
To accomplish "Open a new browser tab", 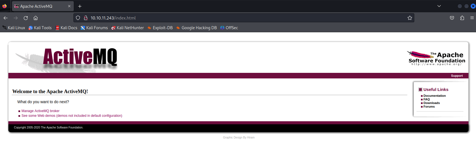I will click(x=80, y=6).
